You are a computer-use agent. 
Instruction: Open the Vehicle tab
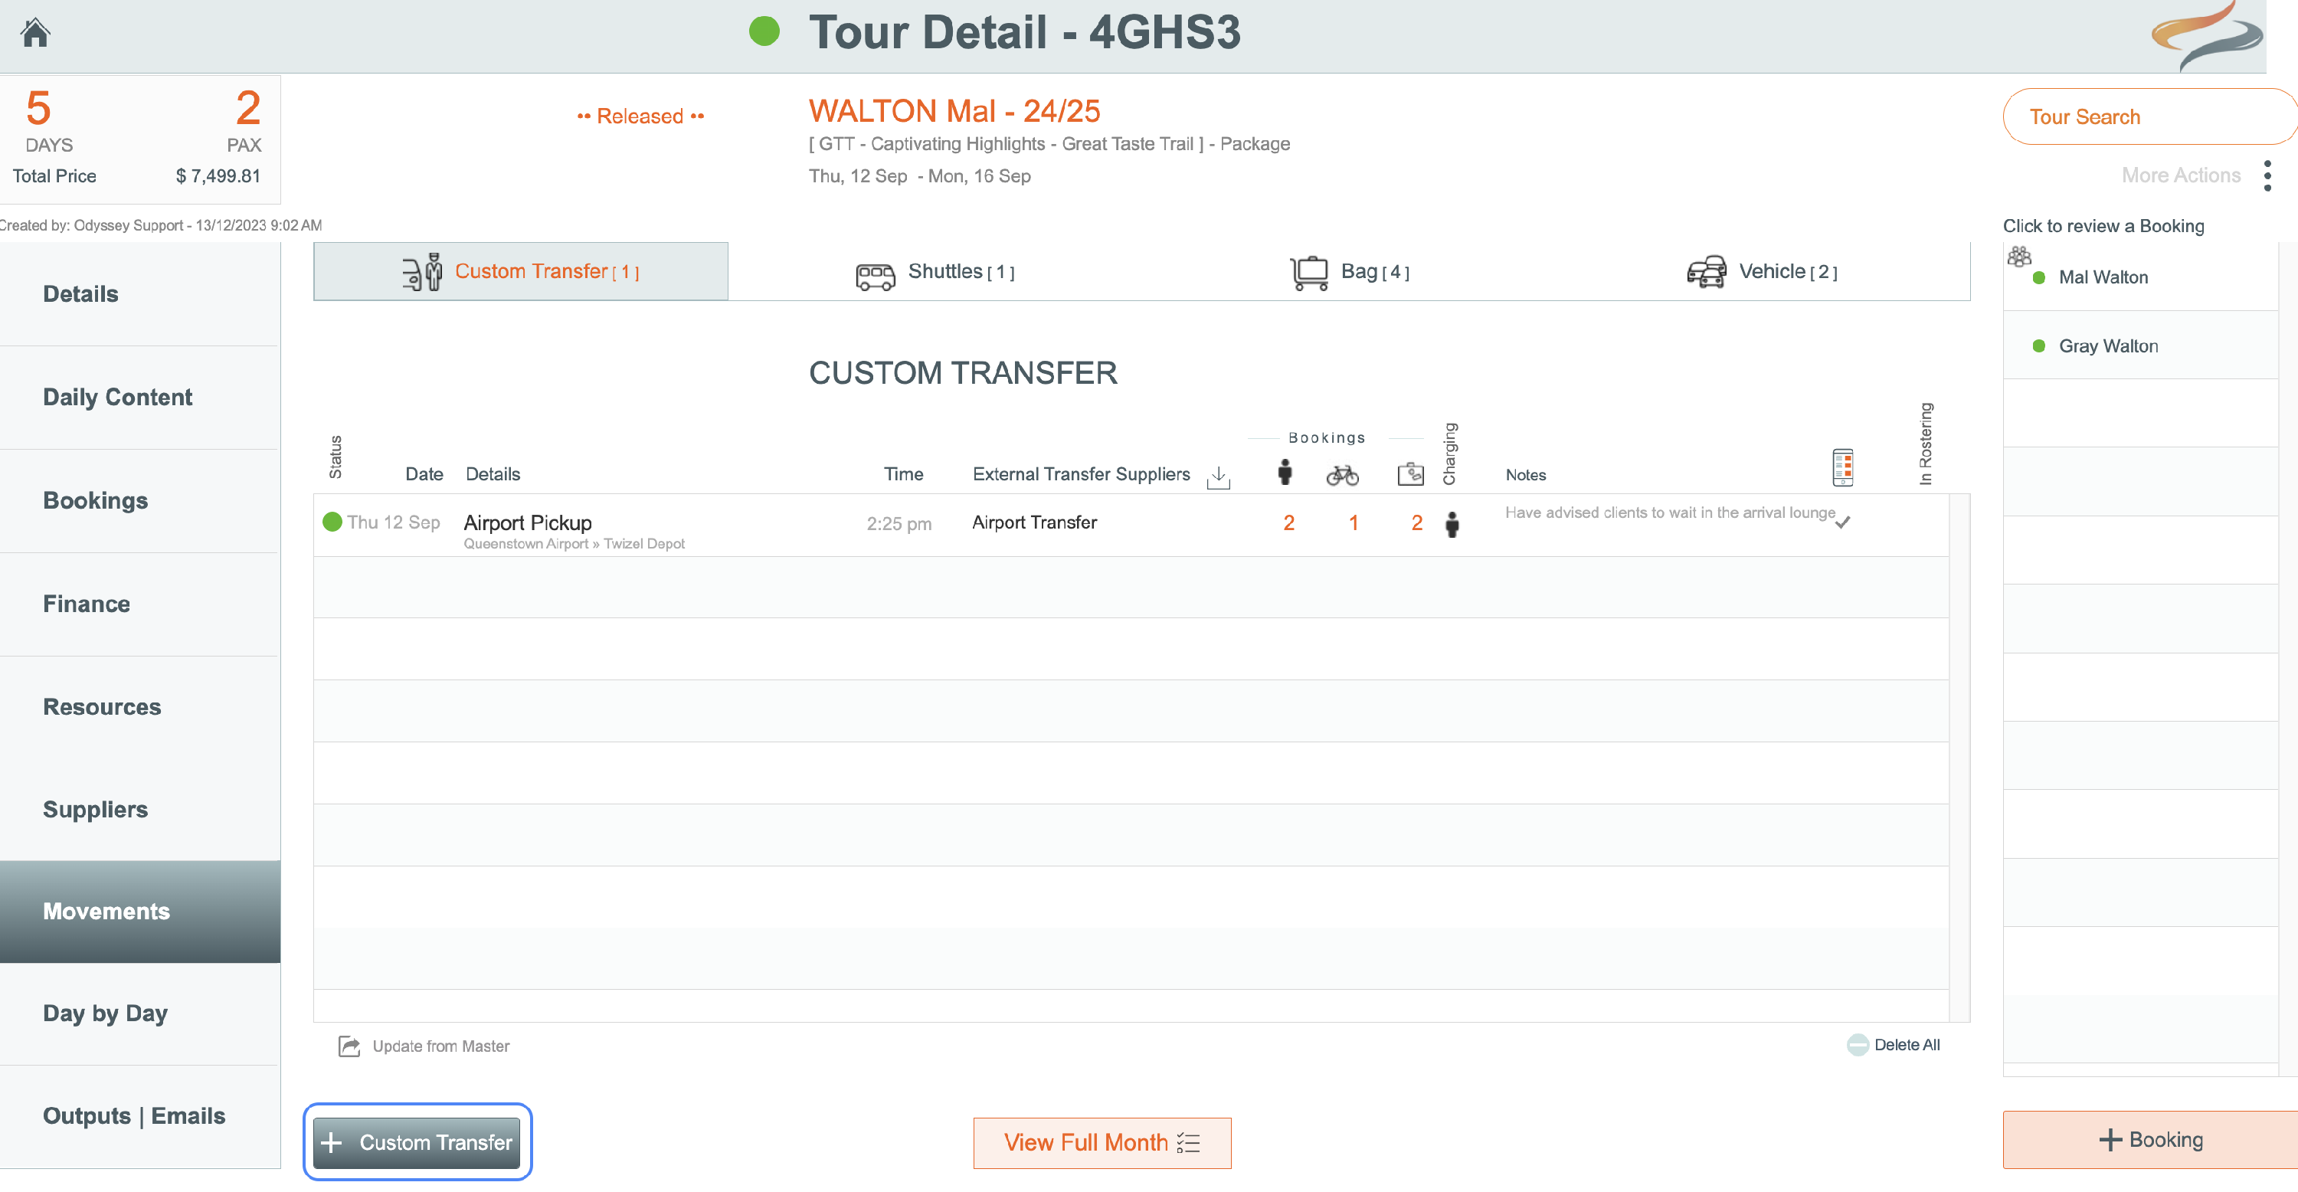coord(1761,272)
